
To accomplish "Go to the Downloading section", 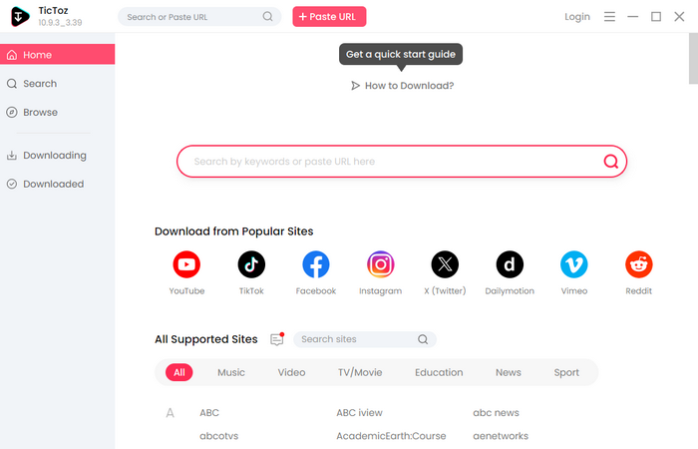I will click(x=55, y=156).
